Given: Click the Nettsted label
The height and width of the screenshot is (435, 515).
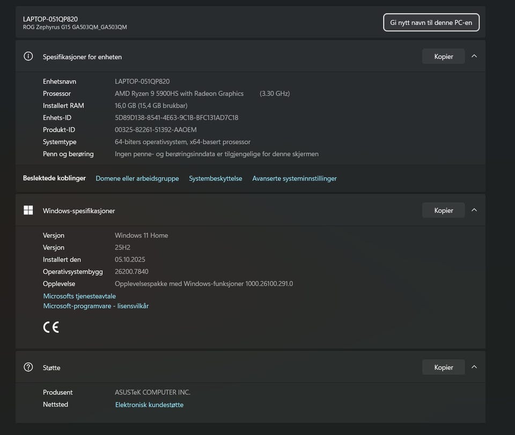Looking at the screenshot, I should 55,404.
